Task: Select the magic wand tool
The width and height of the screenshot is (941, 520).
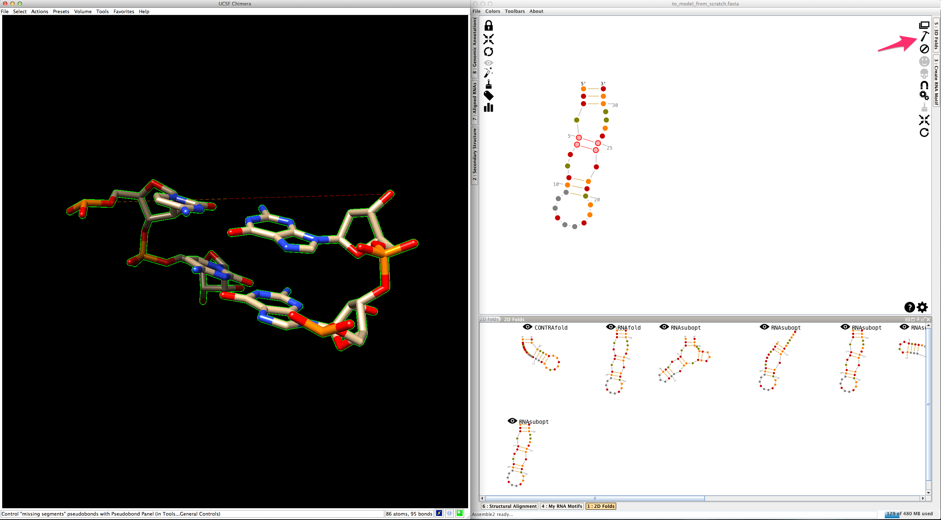Action: point(488,72)
